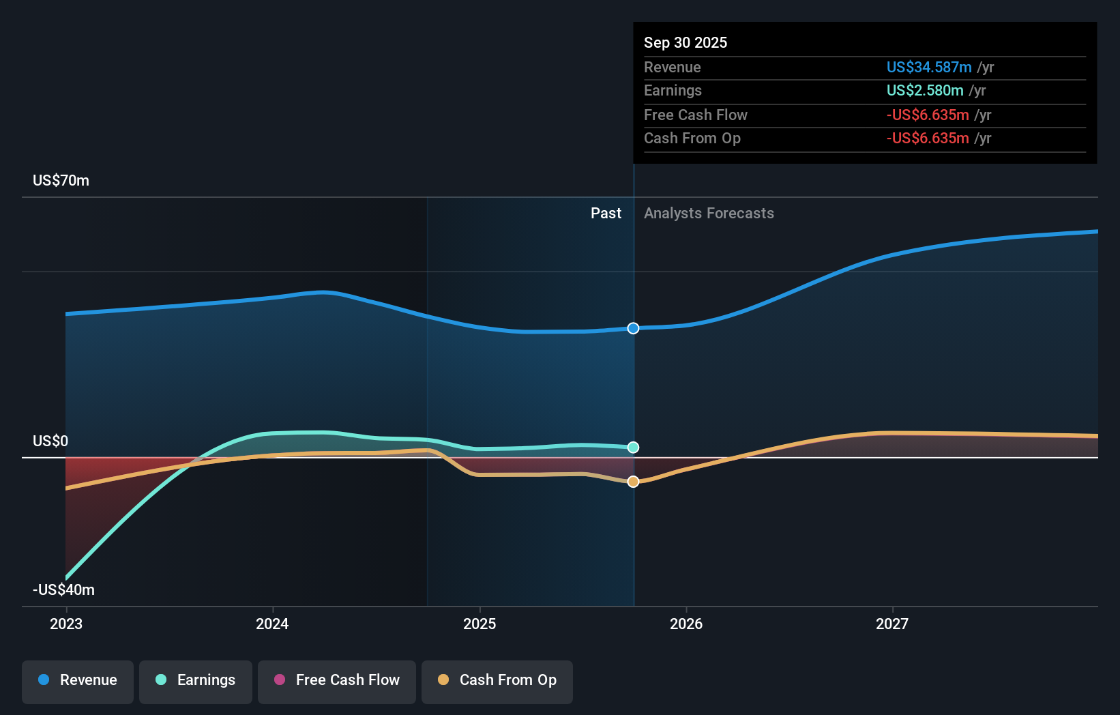Image resolution: width=1120 pixels, height=715 pixels.
Task: Select the orange Cash From Op chart marker
Action: point(633,481)
